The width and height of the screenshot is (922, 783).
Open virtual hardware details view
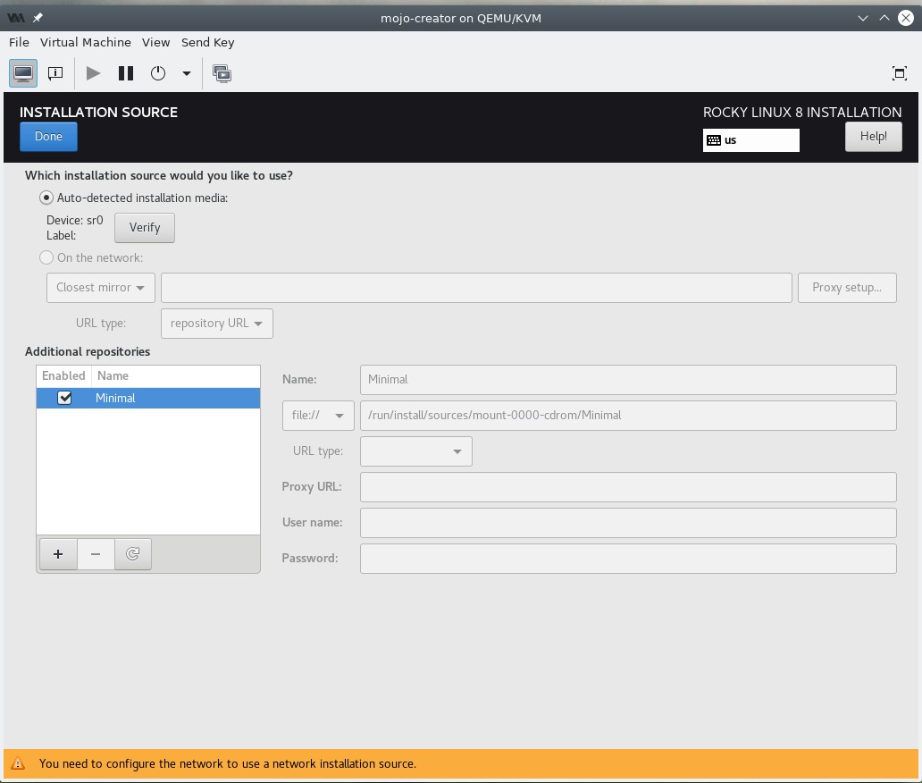click(x=55, y=73)
